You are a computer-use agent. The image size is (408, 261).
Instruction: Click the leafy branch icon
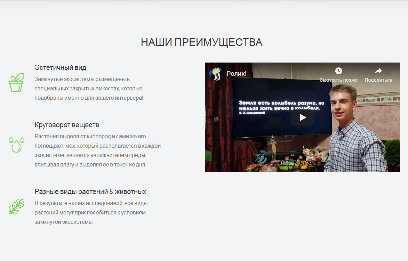point(16,207)
